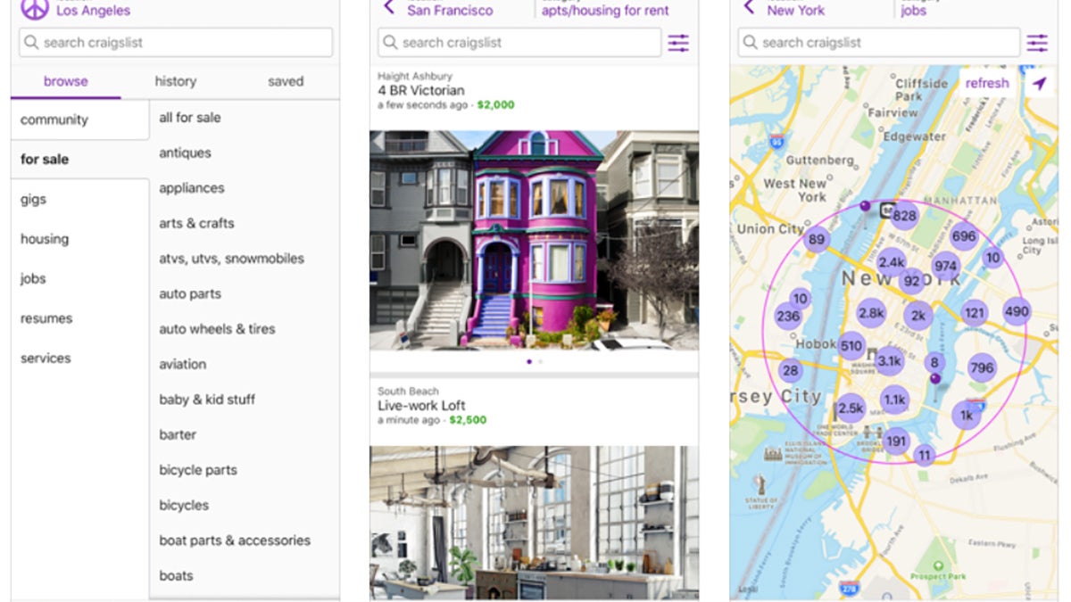Select the 2k cluster marker on map
Screen dimensions: 1071x602
(x=917, y=316)
